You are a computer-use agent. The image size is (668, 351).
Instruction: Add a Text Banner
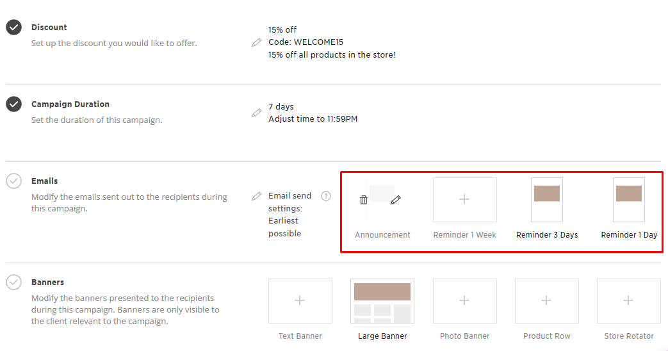[x=300, y=300]
